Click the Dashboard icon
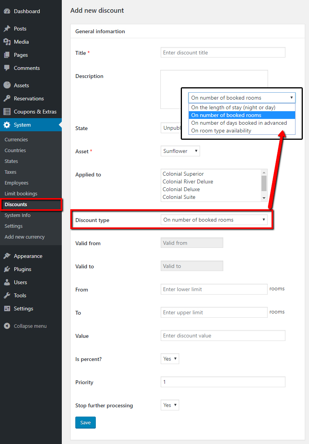The image size is (309, 444). (x=8, y=11)
